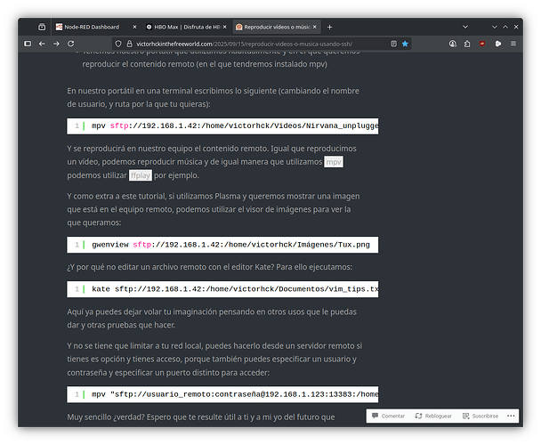Image resolution: width=541 pixels, height=445 pixels.
Task: Open the red uBlock extension icon
Action: pos(482,44)
